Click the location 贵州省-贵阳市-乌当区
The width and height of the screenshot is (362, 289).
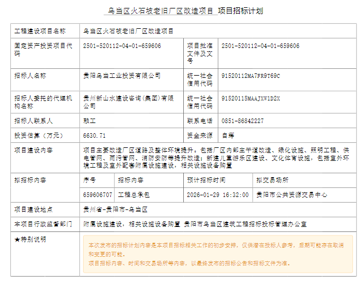point(111,209)
